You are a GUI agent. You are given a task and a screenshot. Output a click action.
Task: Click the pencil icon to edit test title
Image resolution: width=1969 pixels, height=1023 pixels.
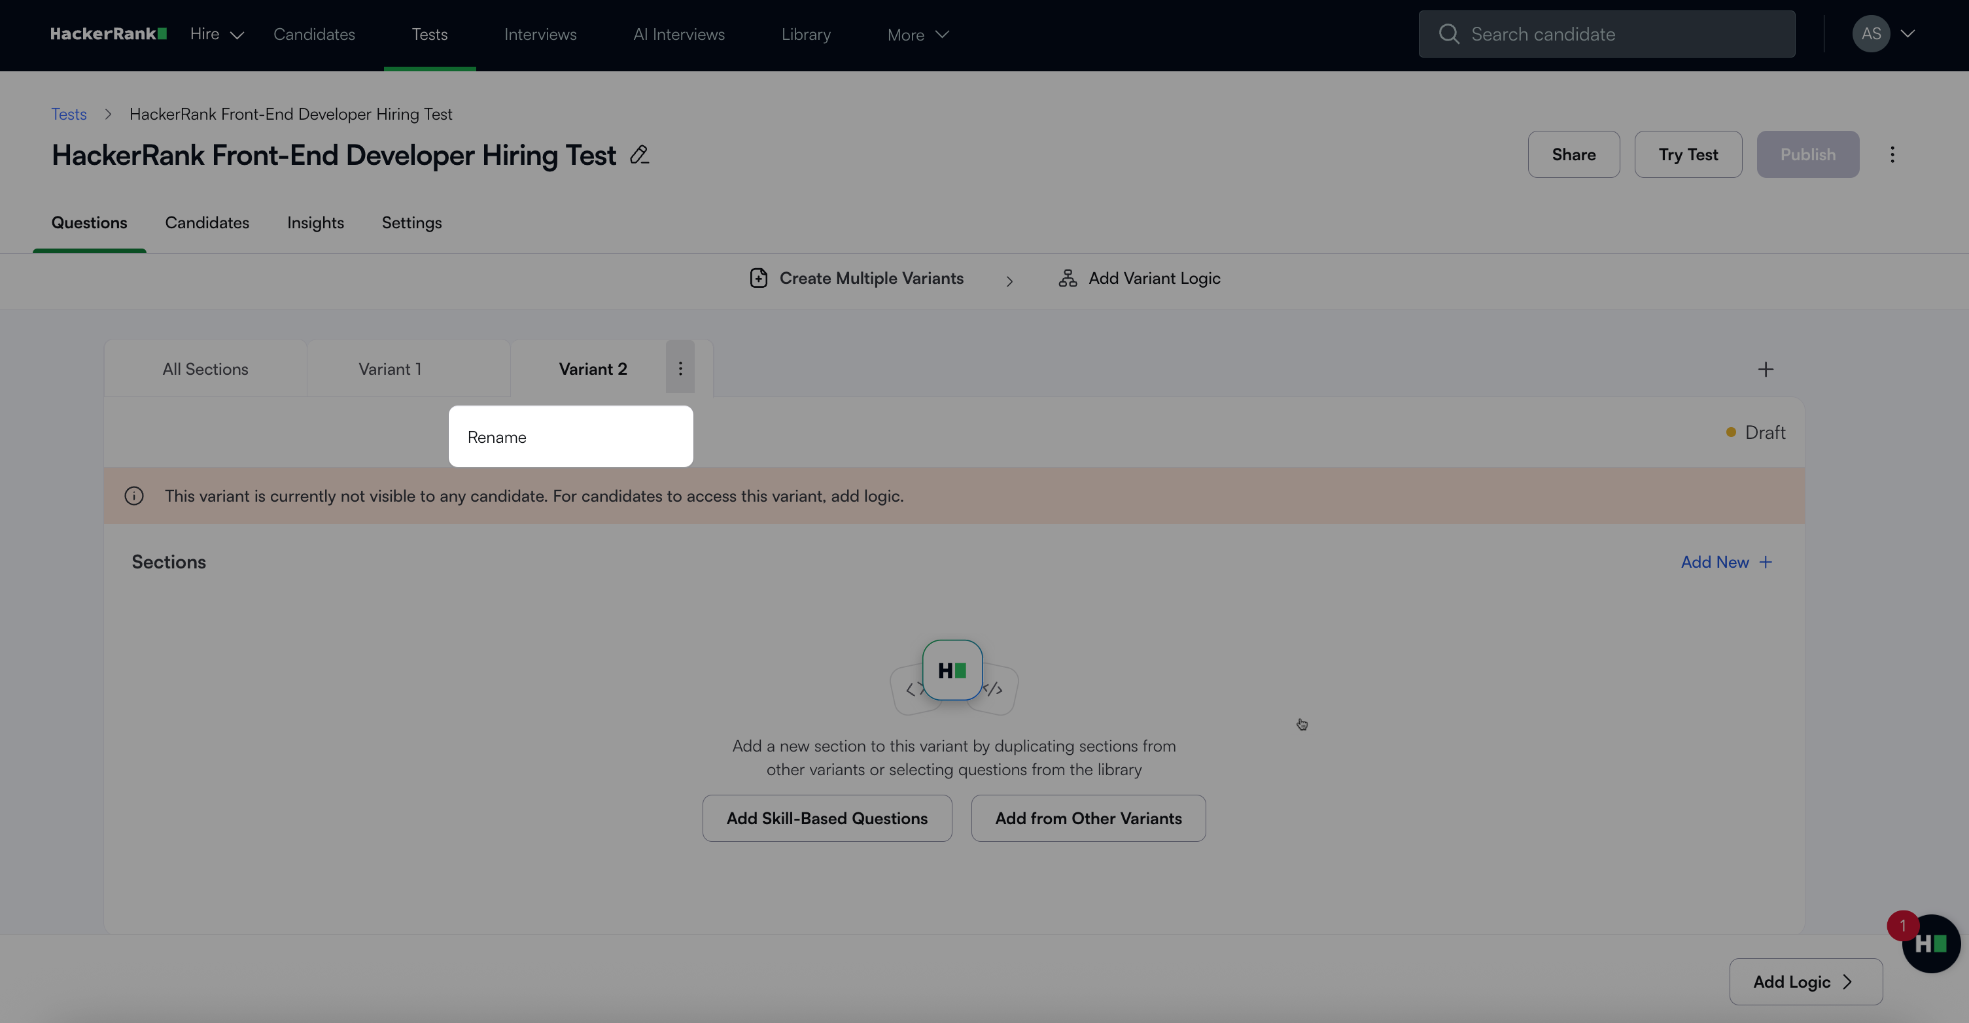pyautogui.click(x=639, y=155)
